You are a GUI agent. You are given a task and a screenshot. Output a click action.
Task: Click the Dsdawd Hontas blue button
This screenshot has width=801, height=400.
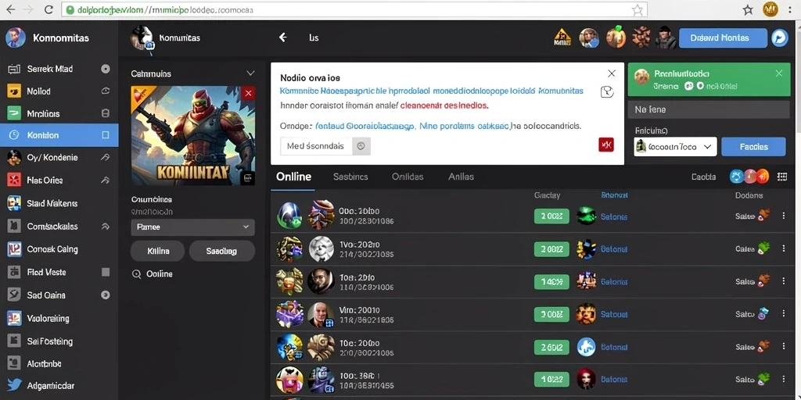(x=723, y=37)
